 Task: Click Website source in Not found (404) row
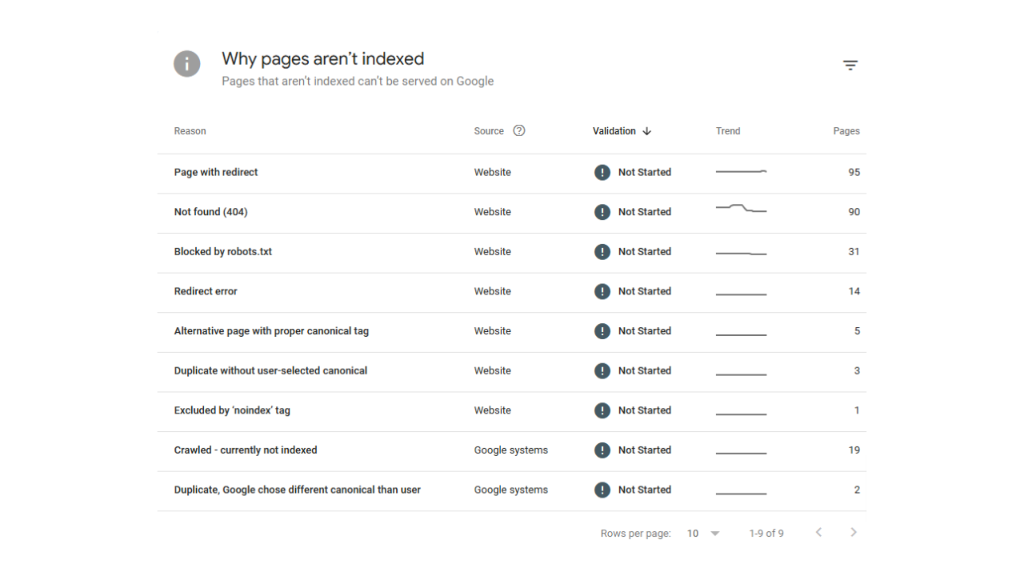coord(493,212)
